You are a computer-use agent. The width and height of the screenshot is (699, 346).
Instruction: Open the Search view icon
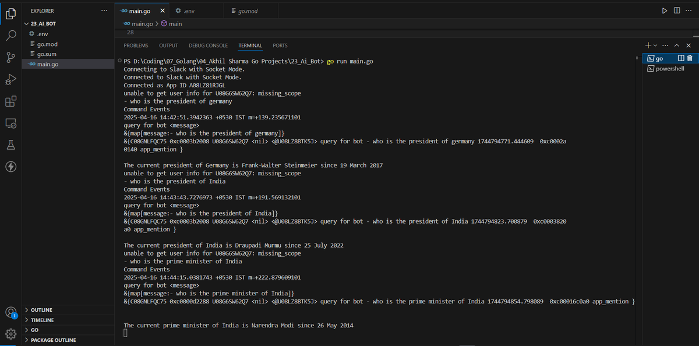pyautogui.click(x=10, y=34)
